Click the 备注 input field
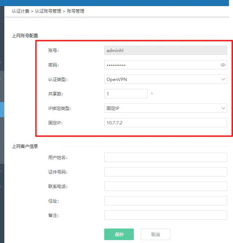This screenshot has width=233, height=243. 165,215
